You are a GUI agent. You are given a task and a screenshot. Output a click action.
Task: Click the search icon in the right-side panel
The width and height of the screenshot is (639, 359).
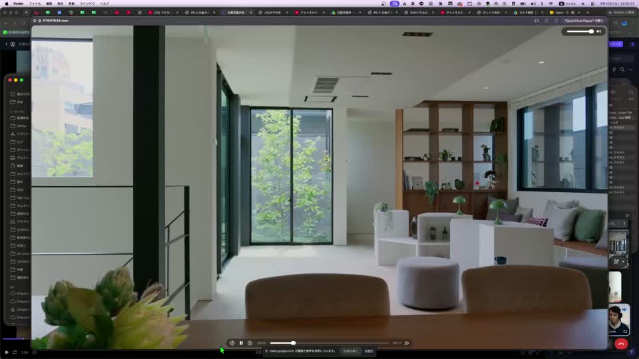point(622,70)
